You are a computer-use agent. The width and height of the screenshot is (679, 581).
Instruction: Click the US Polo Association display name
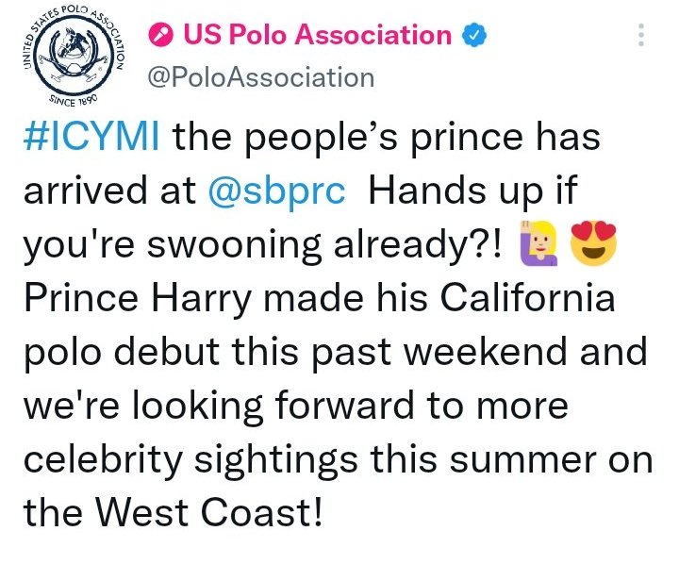[x=317, y=36]
